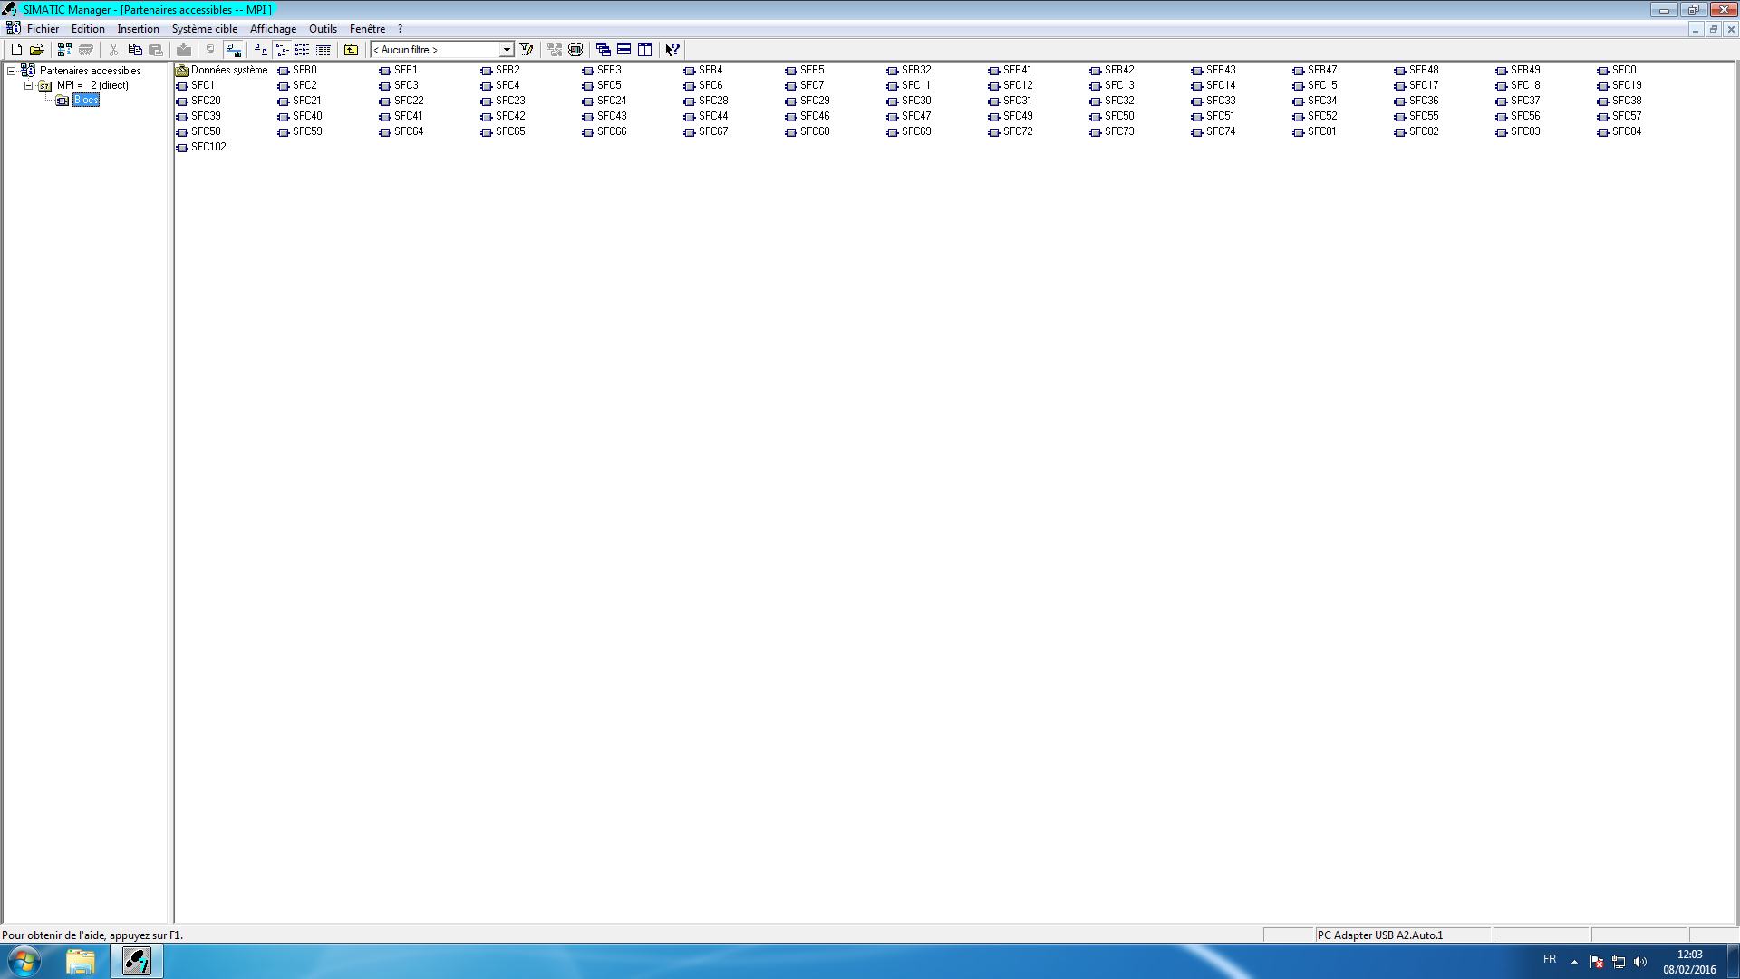Image resolution: width=1740 pixels, height=979 pixels.
Task: Switch to List view in toolbar
Action: tap(303, 50)
